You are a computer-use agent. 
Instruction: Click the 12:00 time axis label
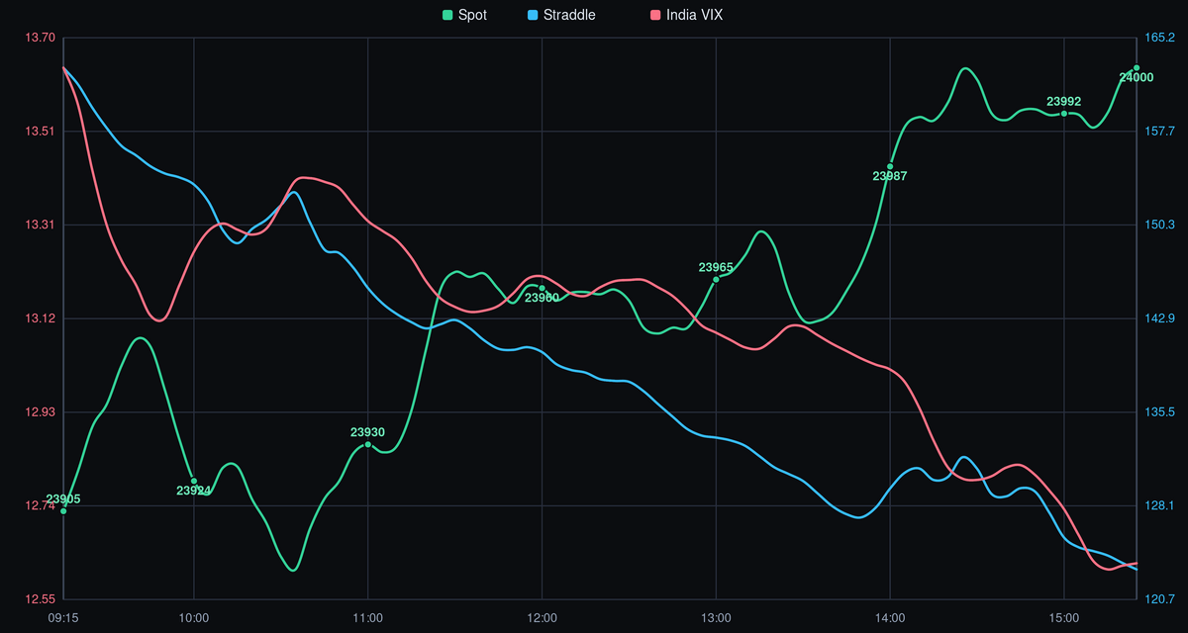point(543,618)
